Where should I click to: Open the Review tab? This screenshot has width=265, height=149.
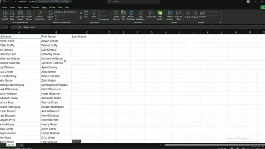click(x=52, y=7)
